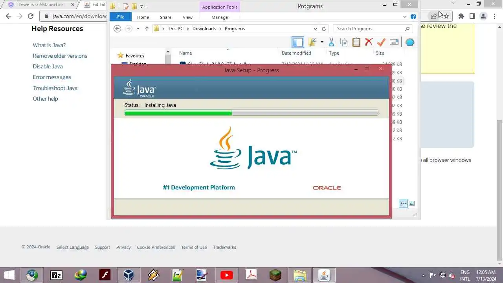
Task: Click the Copy icon in Explorer toolbar
Action: coord(344,42)
